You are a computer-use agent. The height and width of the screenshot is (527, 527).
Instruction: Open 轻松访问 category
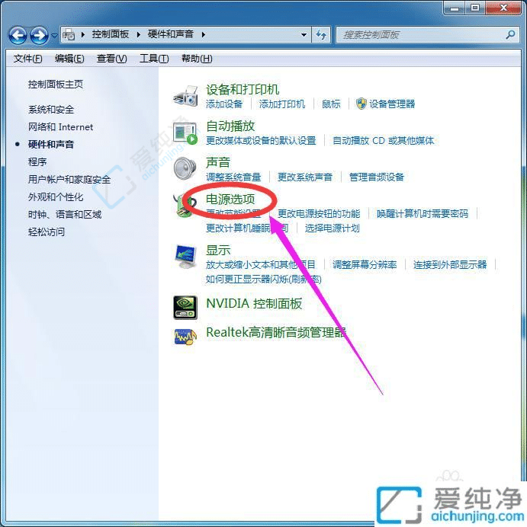(47, 232)
